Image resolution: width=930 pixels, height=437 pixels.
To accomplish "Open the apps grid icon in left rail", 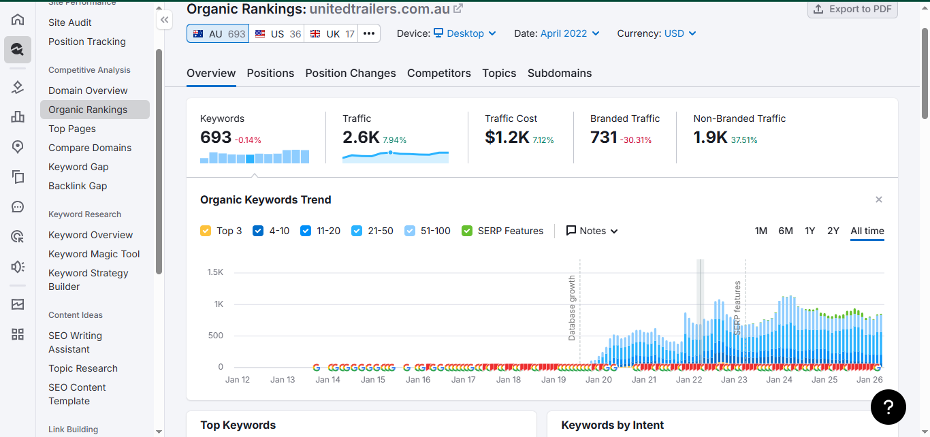I will [18, 334].
